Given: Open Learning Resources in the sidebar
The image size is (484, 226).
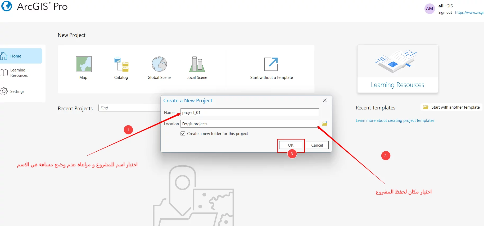Looking at the screenshot, I should (x=21, y=73).
